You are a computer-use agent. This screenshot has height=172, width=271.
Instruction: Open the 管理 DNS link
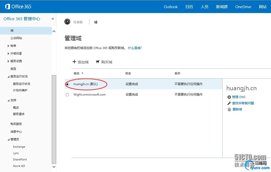239,97
